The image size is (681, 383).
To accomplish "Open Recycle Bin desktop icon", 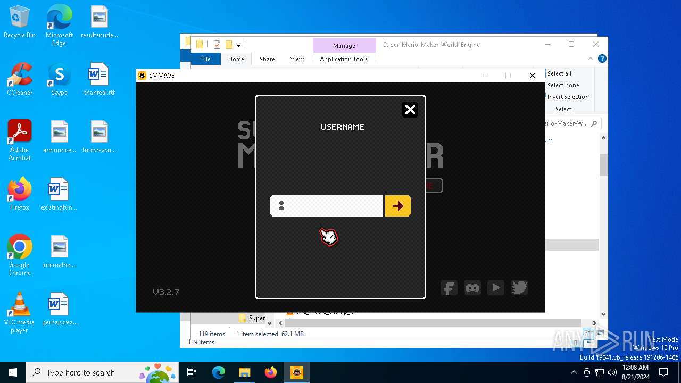I will click(x=20, y=22).
